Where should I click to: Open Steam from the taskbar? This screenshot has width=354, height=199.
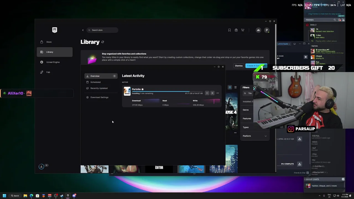tap(62, 196)
